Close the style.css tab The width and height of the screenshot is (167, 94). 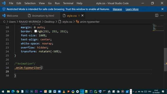[x=82, y=16]
